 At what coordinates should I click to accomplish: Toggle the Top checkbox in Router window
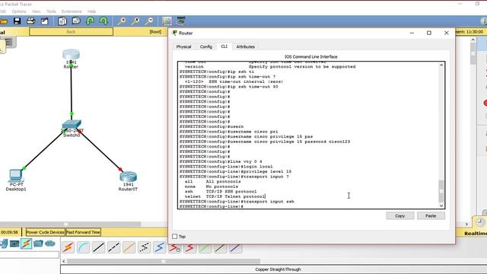point(175,237)
